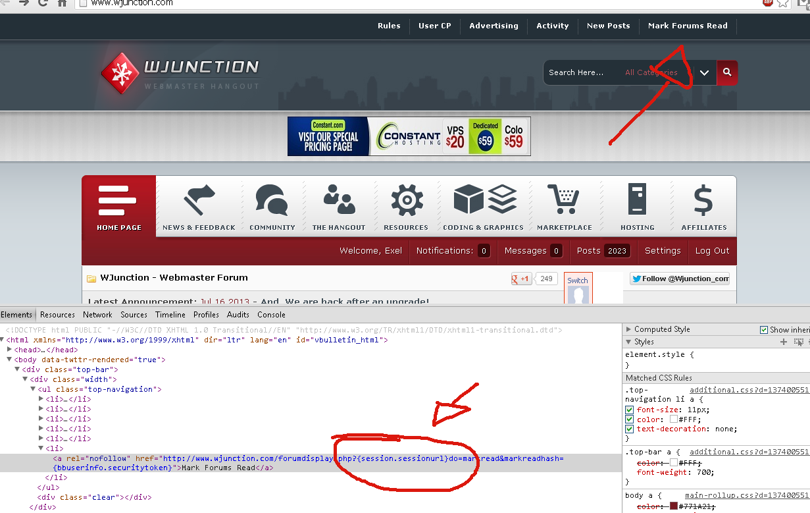The image size is (810, 513).
Task: Collapse the div class width node
Action: (x=26, y=379)
